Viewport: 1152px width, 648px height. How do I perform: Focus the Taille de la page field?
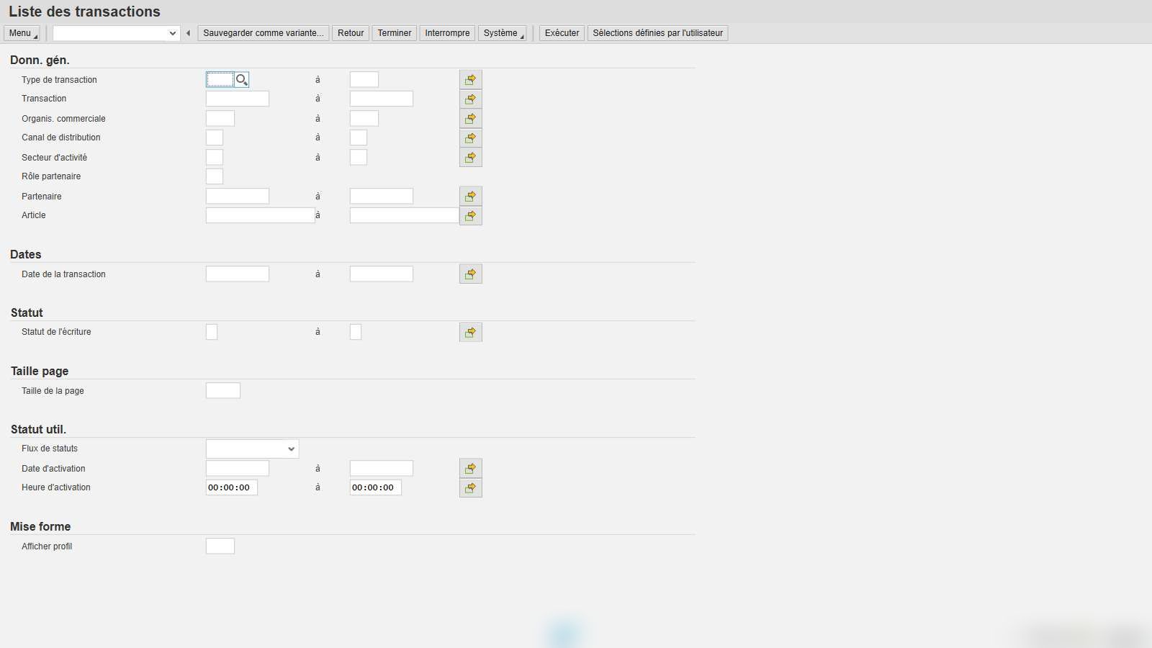pyautogui.click(x=223, y=391)
